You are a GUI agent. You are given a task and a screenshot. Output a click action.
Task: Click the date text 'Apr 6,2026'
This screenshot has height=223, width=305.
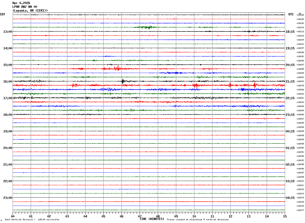[21, 3]
